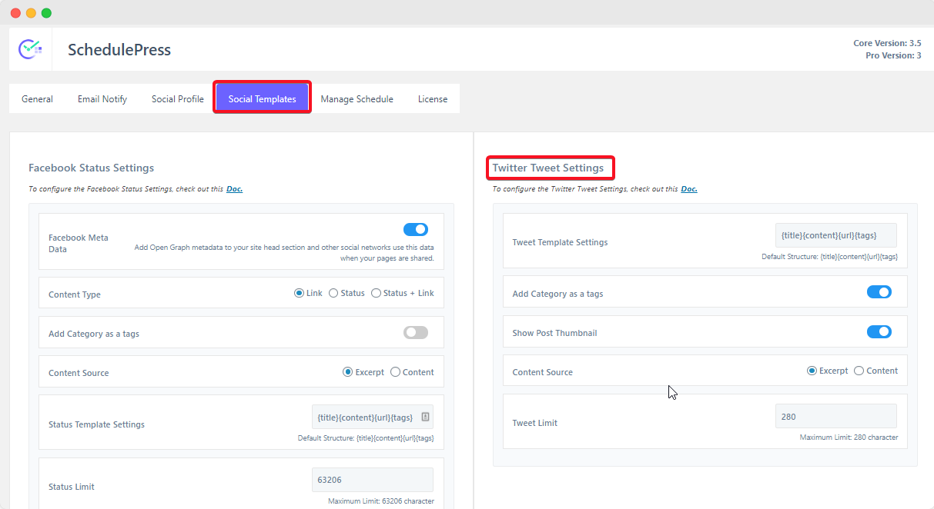
Task: Click the Tweet Template Settings input field
Action: click(836, 235)
